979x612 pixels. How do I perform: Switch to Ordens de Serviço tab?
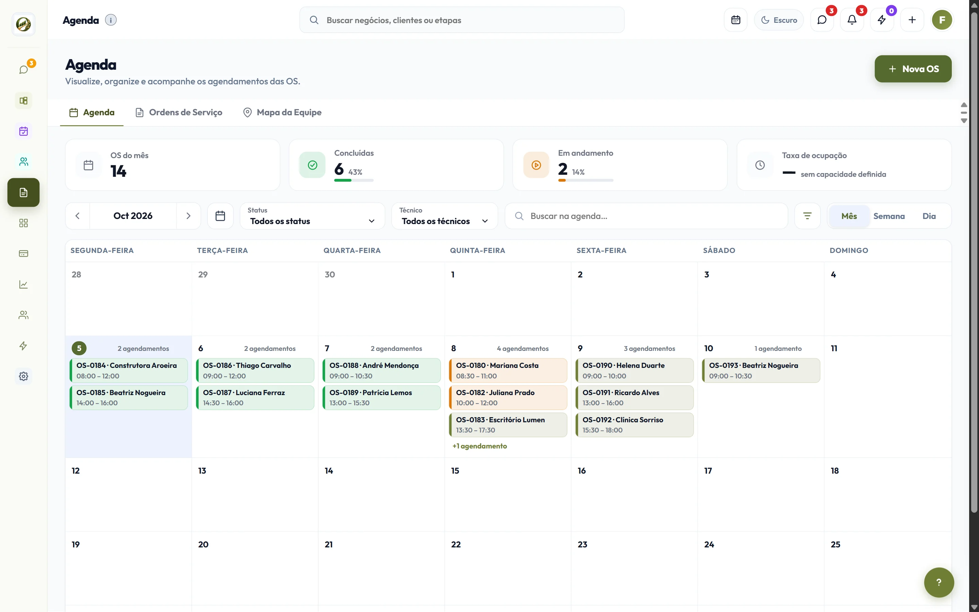pos(179,113)
